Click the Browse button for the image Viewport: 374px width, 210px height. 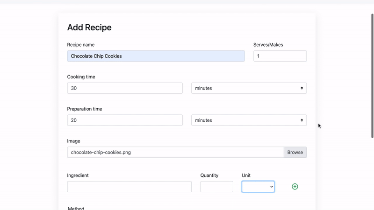point(295,152)
